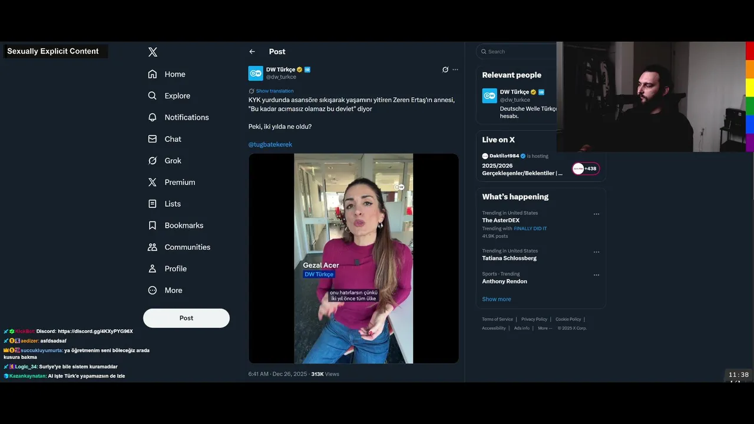Select the Communities menu label
754x424 pixels.
coord(187,247)
